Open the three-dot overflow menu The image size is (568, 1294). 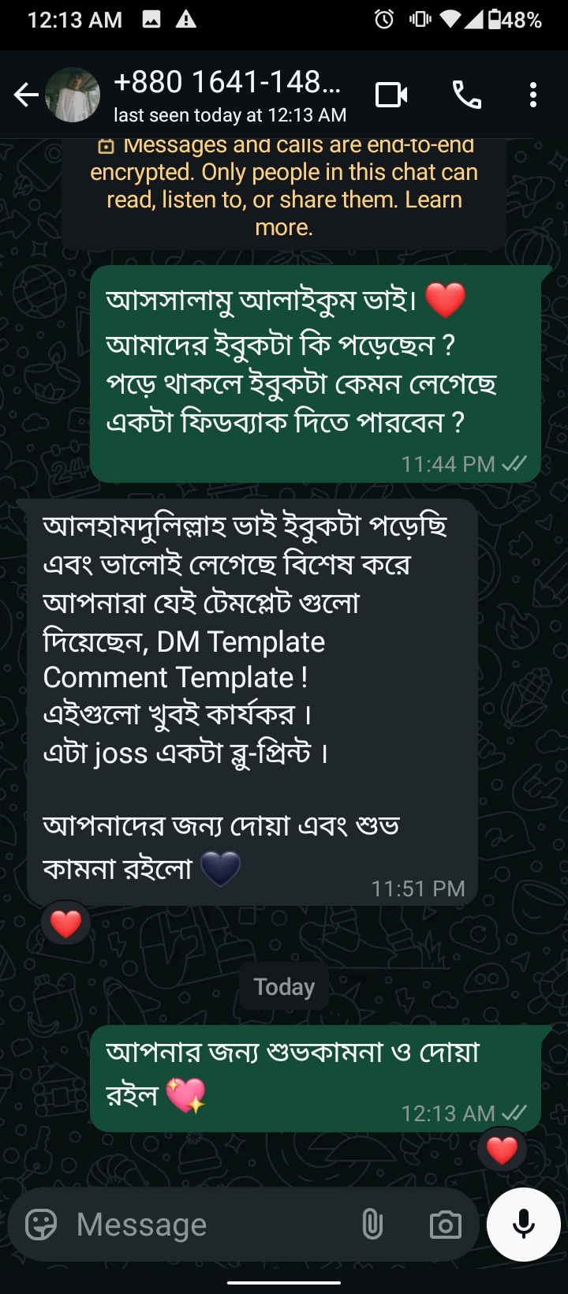(532, 94)
